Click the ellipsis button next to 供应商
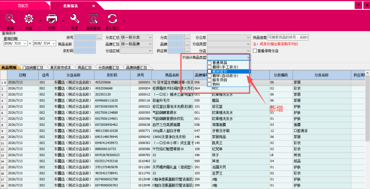The image size is (370, 189). tap(187, 51)
